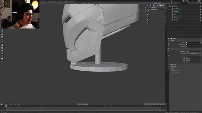202x113 pixels.
Task: Open the Length units dropdown
Action: (193, 59)
